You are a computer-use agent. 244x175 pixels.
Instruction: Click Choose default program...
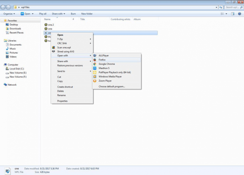(x=117, y=86)
